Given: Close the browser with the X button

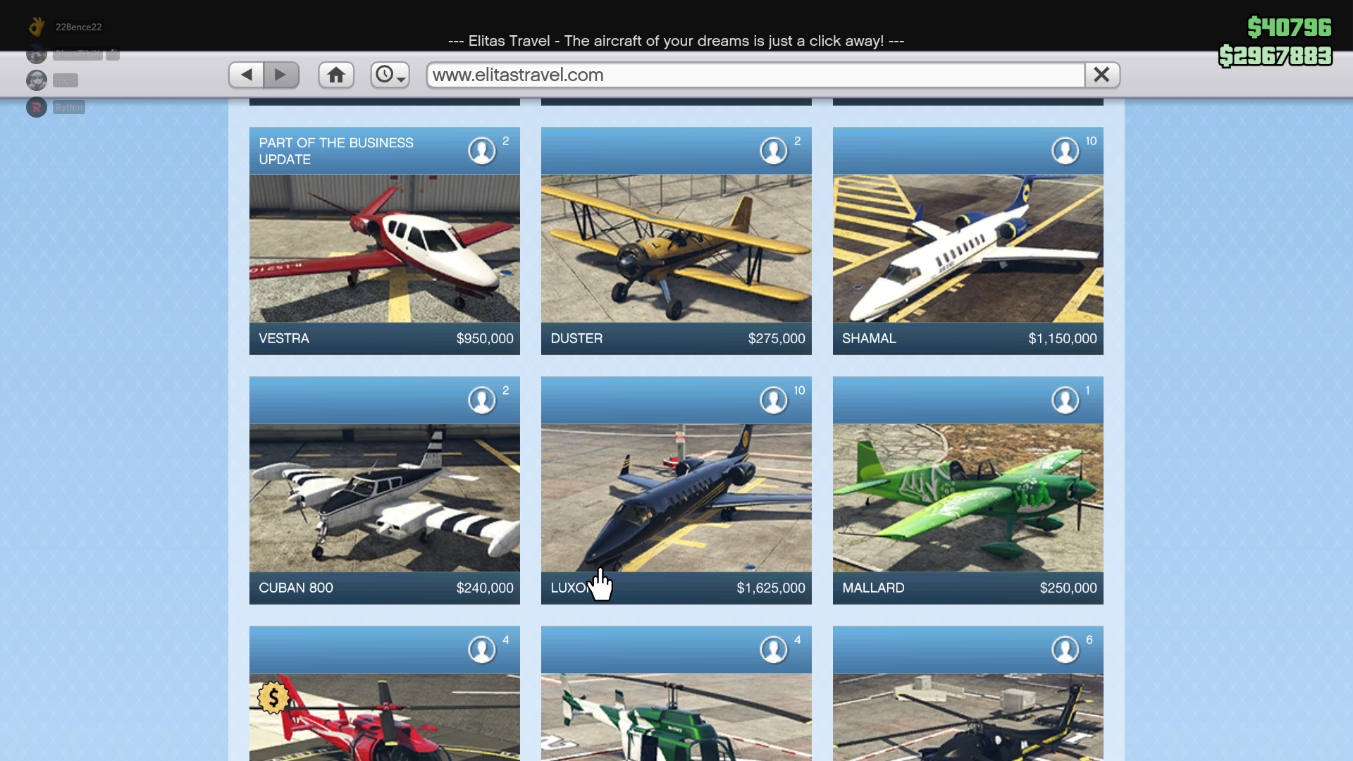Looking at the screenshot, I should coord(1102,75).
